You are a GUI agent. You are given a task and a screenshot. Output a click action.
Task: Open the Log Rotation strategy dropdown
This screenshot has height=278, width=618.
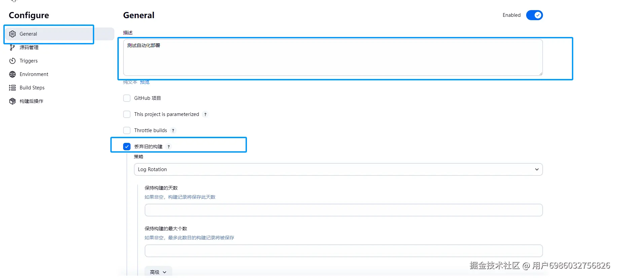(338, 169)
